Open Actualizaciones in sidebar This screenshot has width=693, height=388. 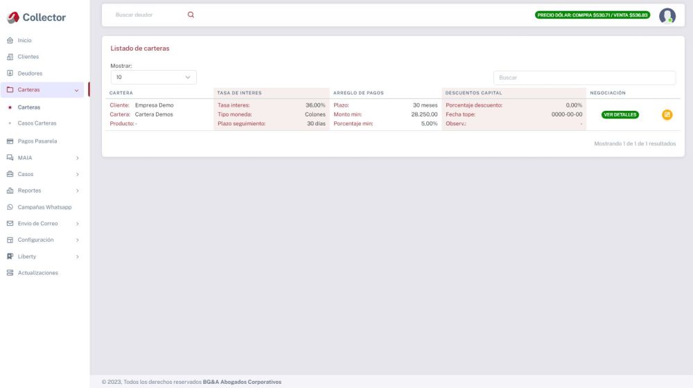pyautogui.click(x=37, y=273)
